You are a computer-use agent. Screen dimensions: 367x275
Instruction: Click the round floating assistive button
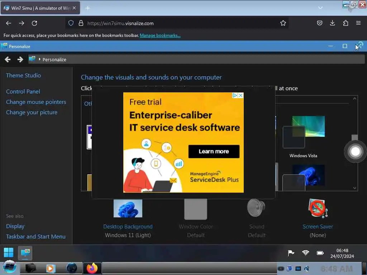pos(355,151)
